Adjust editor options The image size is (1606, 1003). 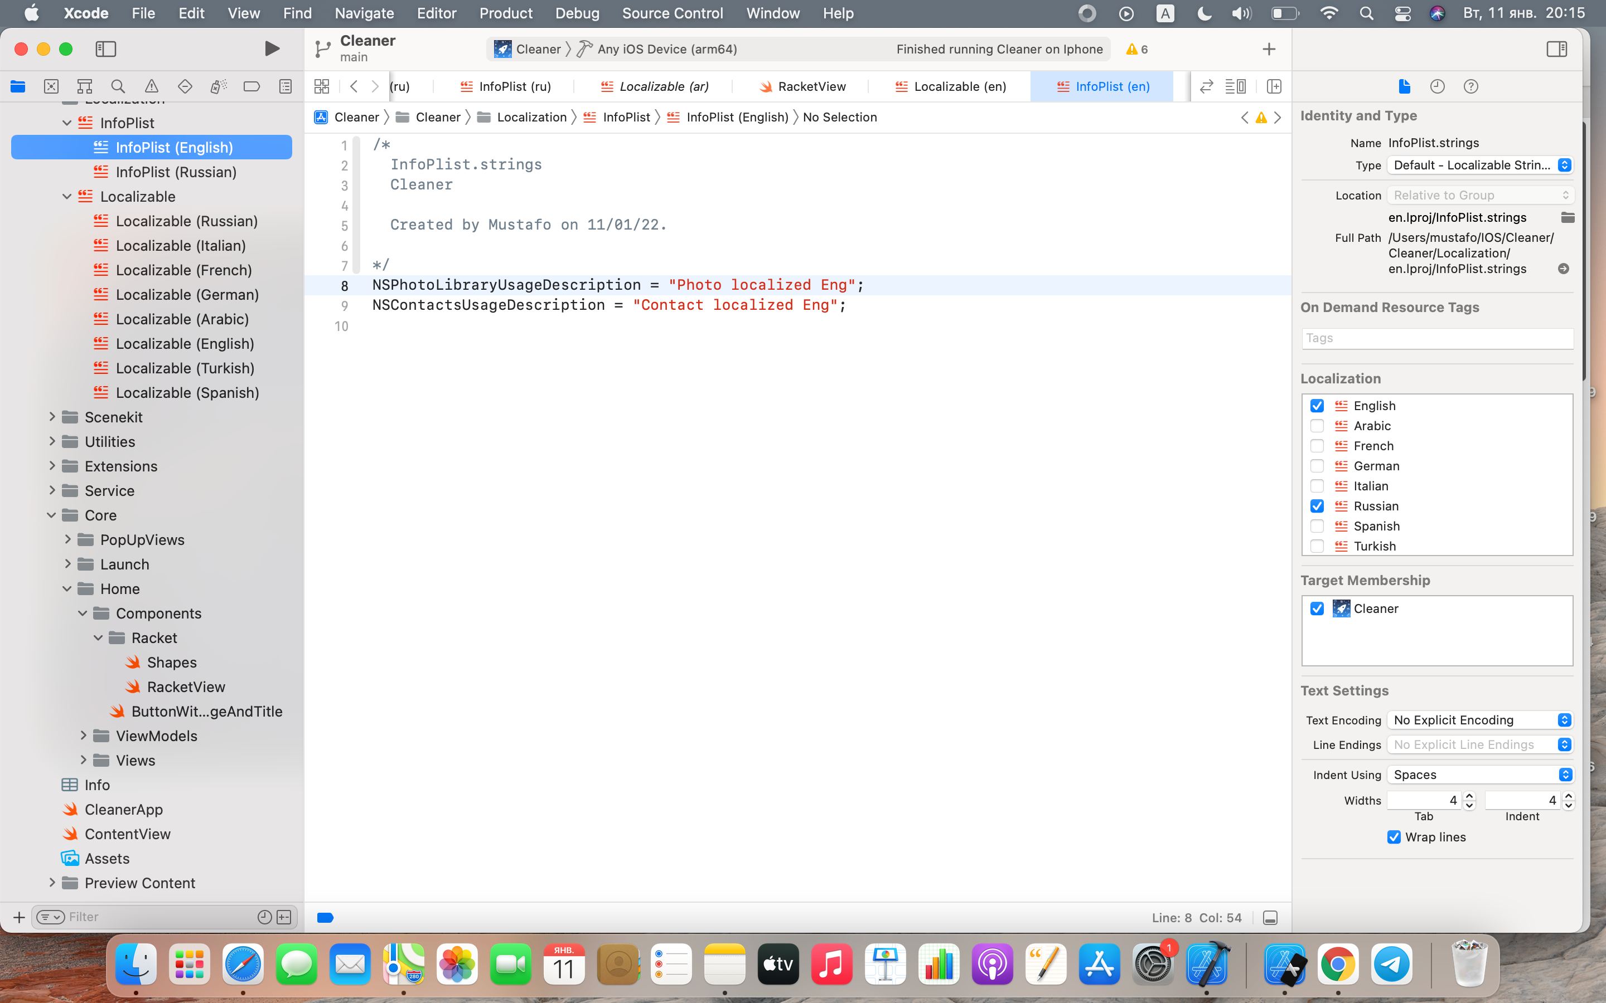(1235, 86)
